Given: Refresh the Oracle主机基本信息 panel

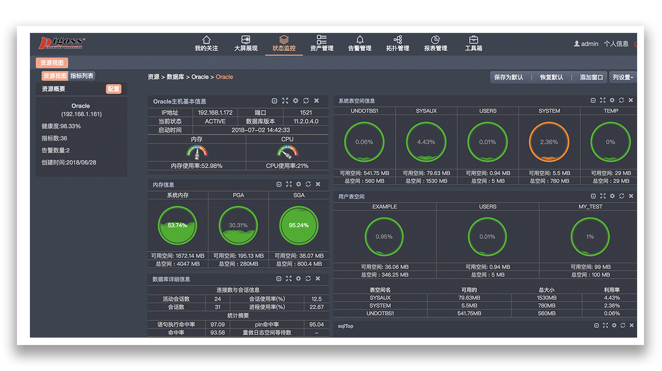Looking at the screenshot, I should click(306, 101).
